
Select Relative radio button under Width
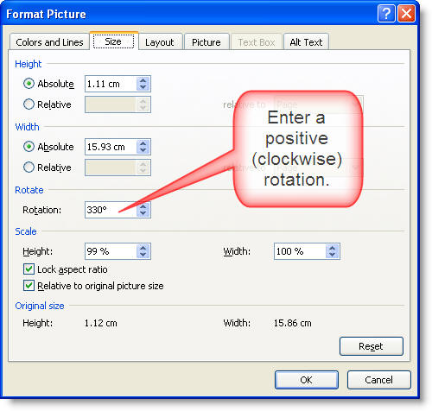29,168
